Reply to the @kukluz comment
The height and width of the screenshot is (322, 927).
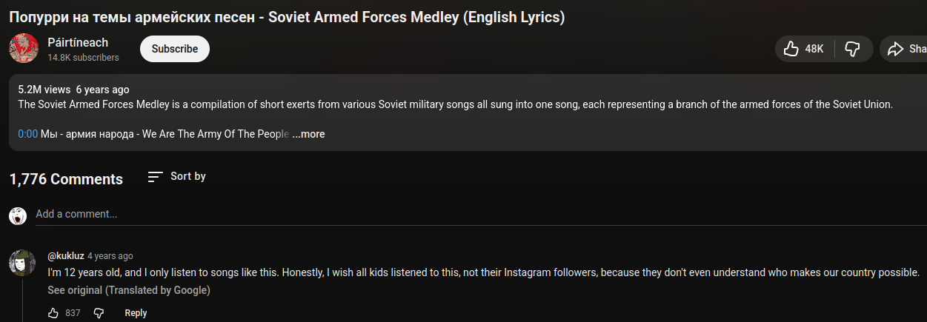[136, 313]
